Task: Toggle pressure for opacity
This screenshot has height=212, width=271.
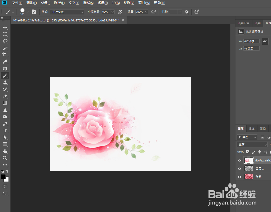Action: [x=120, y=12]
